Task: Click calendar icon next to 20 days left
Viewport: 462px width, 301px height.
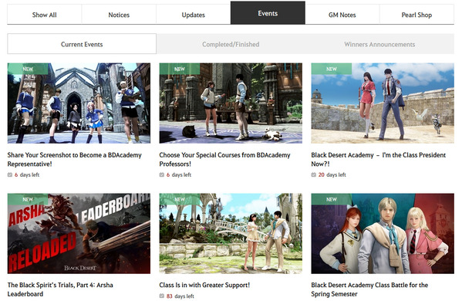Action: (x=313, y=174)
